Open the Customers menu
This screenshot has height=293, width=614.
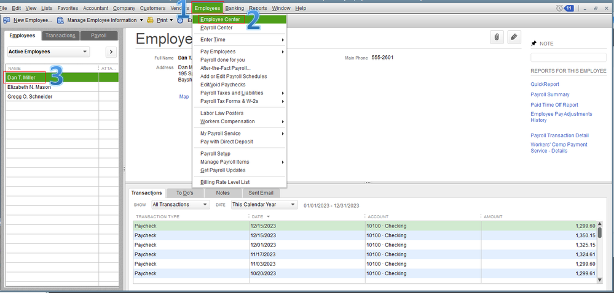(x=152, y=8)
